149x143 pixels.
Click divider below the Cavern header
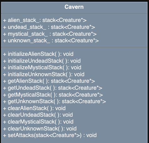click(x=74, y=13)
